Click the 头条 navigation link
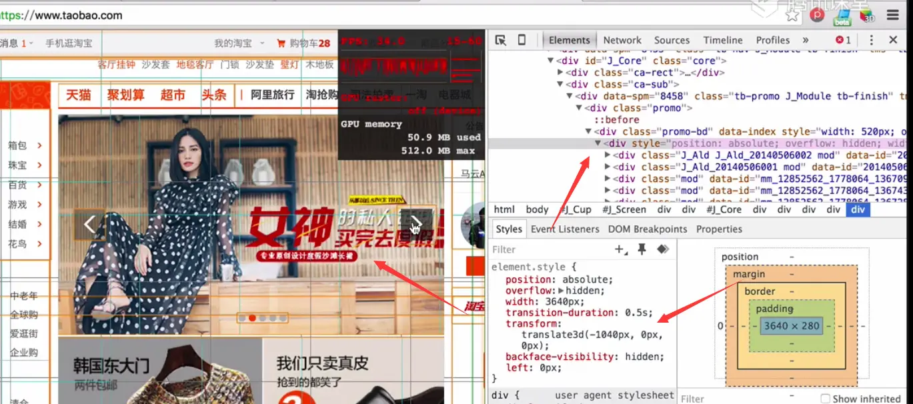Image resolution: width=913 pixels, height=404 pixels. coord(214,95)
